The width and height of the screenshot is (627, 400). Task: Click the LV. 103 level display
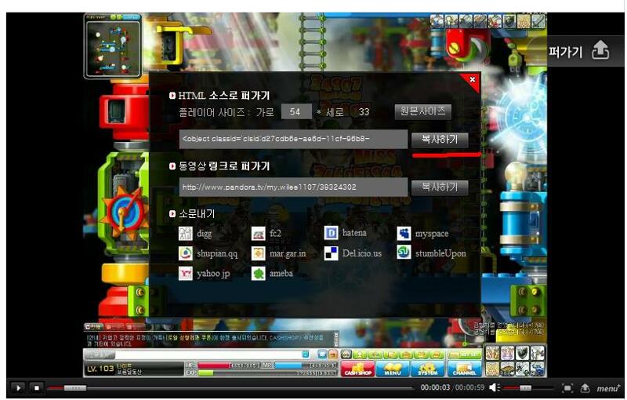pos(100,369)
